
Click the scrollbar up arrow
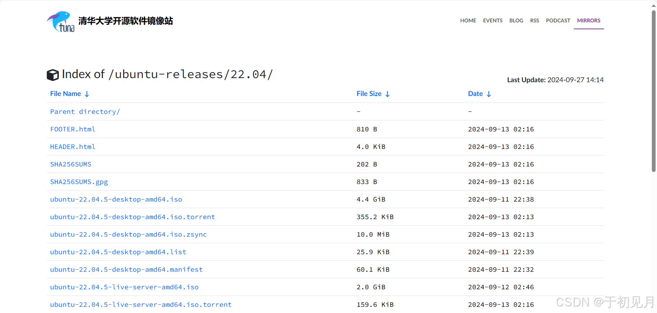pos(654,6)
